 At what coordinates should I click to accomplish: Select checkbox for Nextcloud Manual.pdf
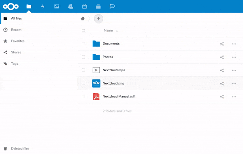tap(83, 97)
